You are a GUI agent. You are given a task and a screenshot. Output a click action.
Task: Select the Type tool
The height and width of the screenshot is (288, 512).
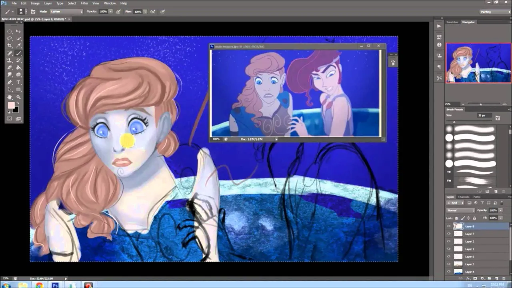click(18, 82)
